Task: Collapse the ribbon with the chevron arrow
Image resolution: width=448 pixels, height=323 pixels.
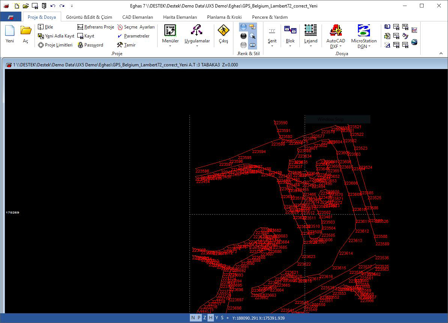Action: [441, 54]
